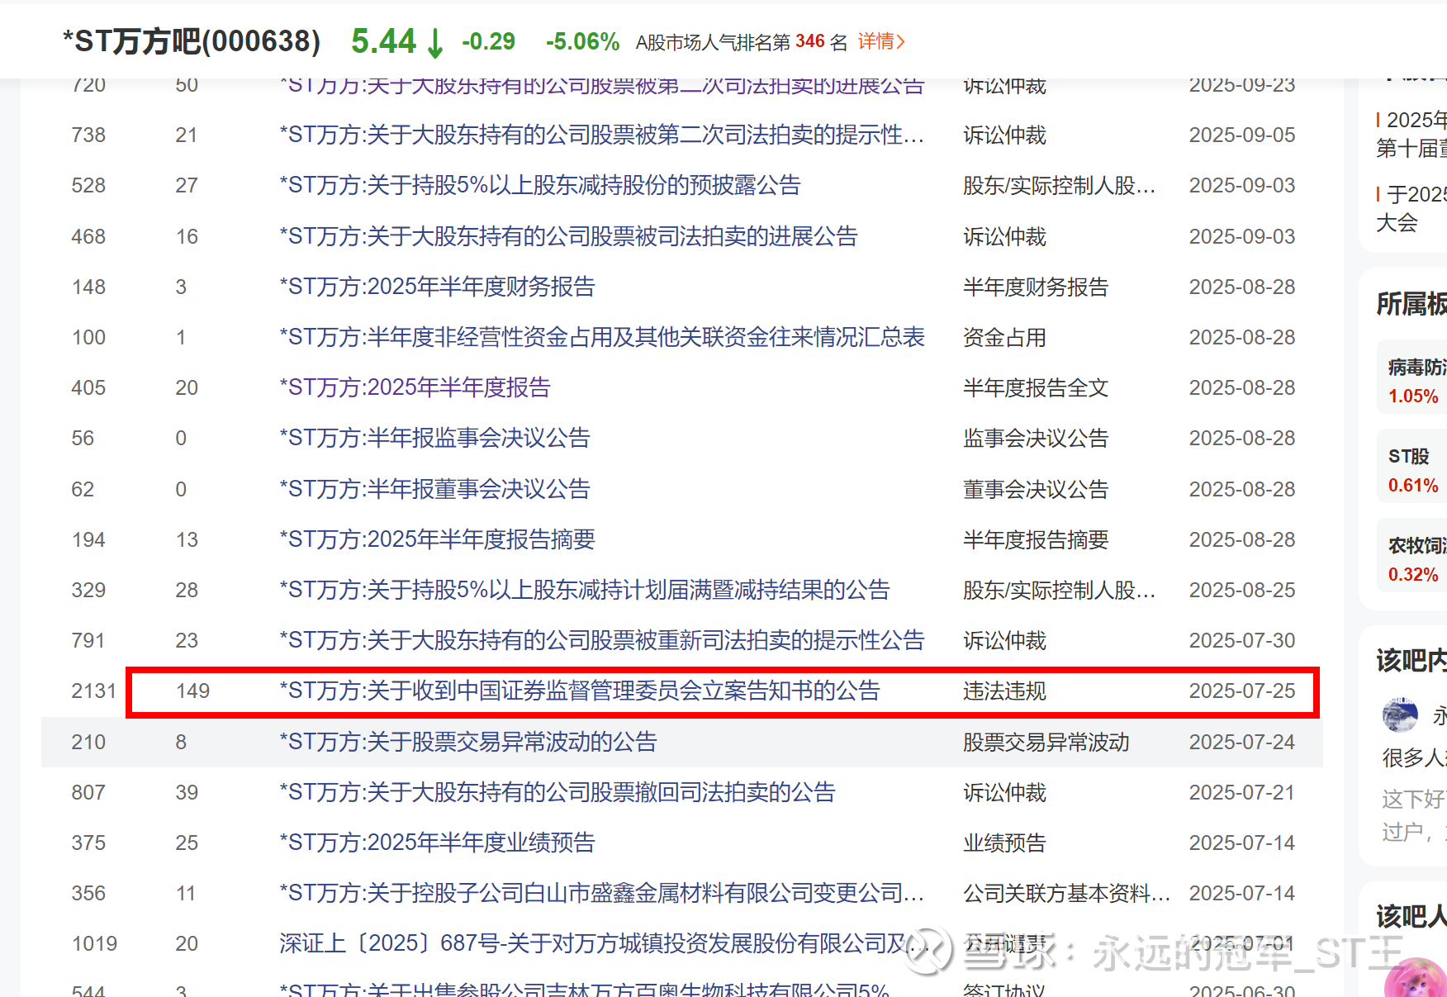
Task: Open 半年报董事会决议公告 announcement
Action: click(x=434, y=489)
